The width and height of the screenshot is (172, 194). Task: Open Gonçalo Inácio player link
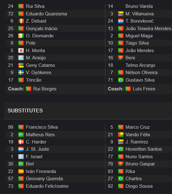(x=41, y=29)
